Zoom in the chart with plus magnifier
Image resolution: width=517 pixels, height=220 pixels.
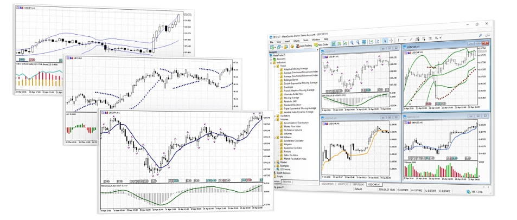point(352,42)
